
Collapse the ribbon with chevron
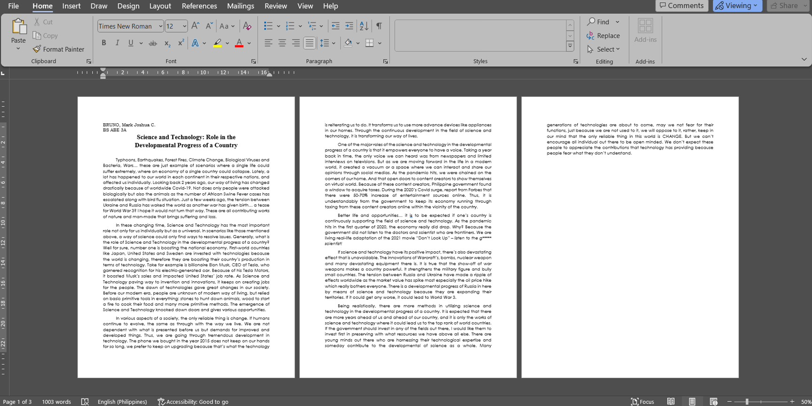coord(804,59)
